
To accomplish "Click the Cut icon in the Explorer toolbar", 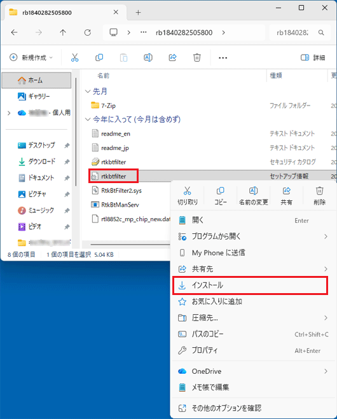I will [x=74, y=57].
